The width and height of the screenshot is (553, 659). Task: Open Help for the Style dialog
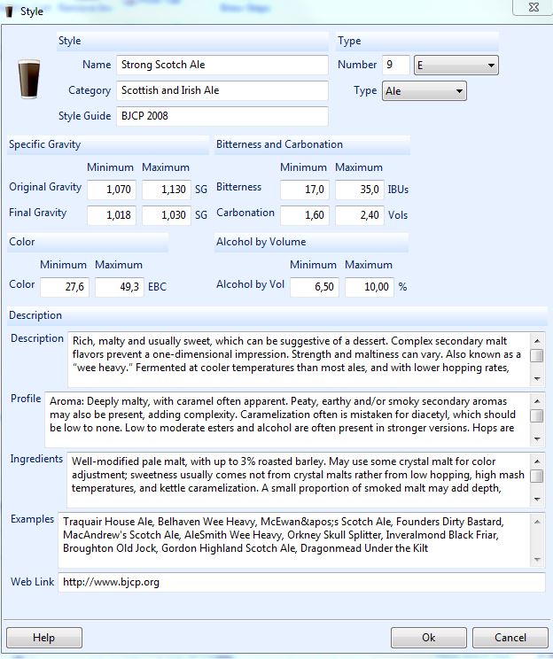(44, 638)
